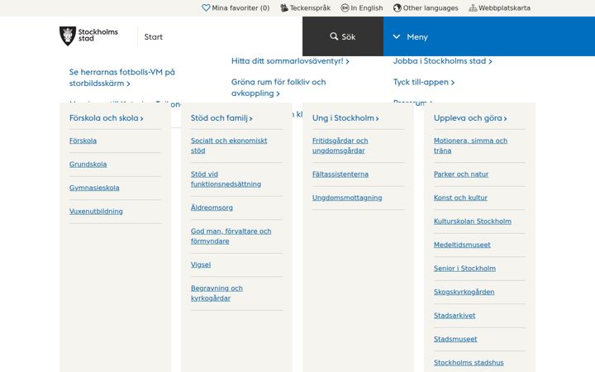Collapse the Meny chevron
Screen dimensions: 595x372
[397, 36]
